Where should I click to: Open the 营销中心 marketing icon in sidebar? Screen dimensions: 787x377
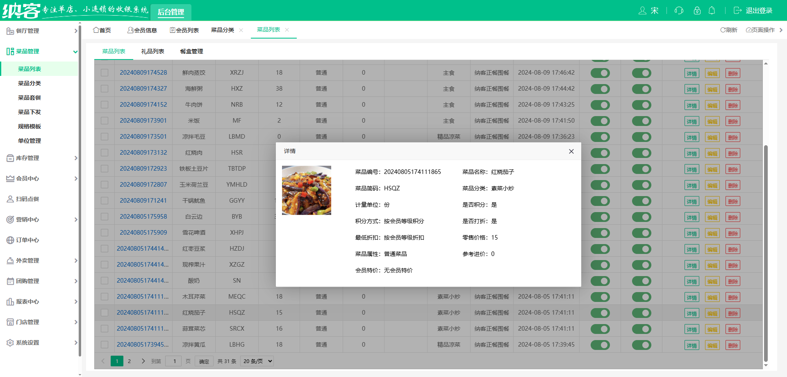pos(10,219)
